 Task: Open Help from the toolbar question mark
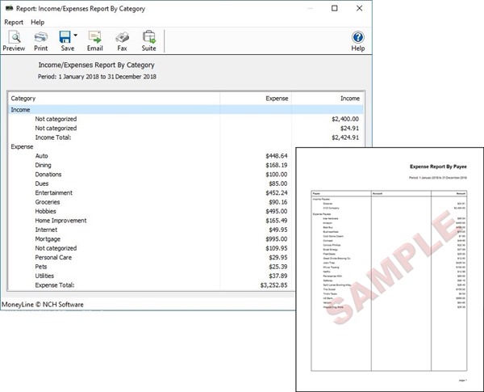click(x=357, y=41)
